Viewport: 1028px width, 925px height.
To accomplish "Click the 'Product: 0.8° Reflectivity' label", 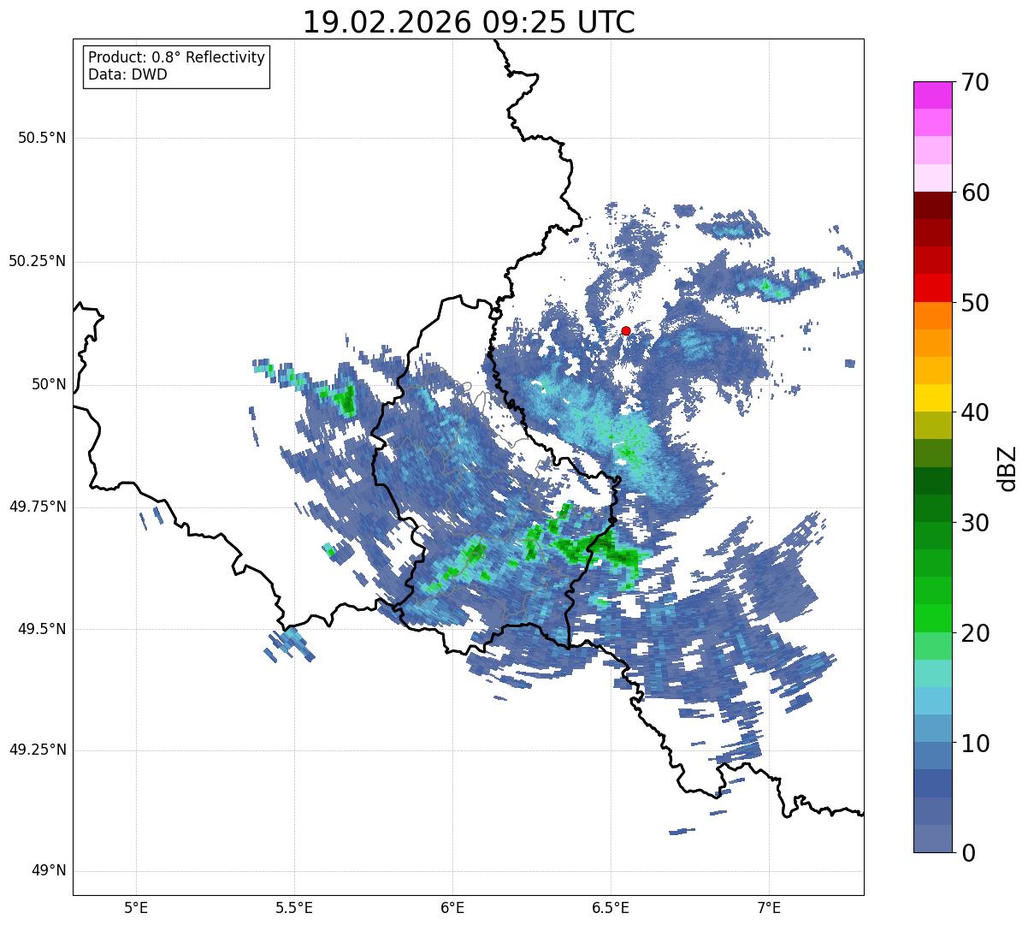I will (x=177, y=57).
